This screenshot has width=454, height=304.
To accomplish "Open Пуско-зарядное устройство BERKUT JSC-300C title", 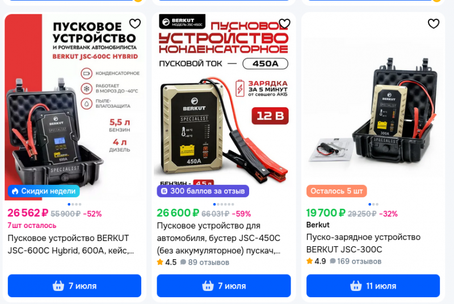I will (x=363, y=243).
